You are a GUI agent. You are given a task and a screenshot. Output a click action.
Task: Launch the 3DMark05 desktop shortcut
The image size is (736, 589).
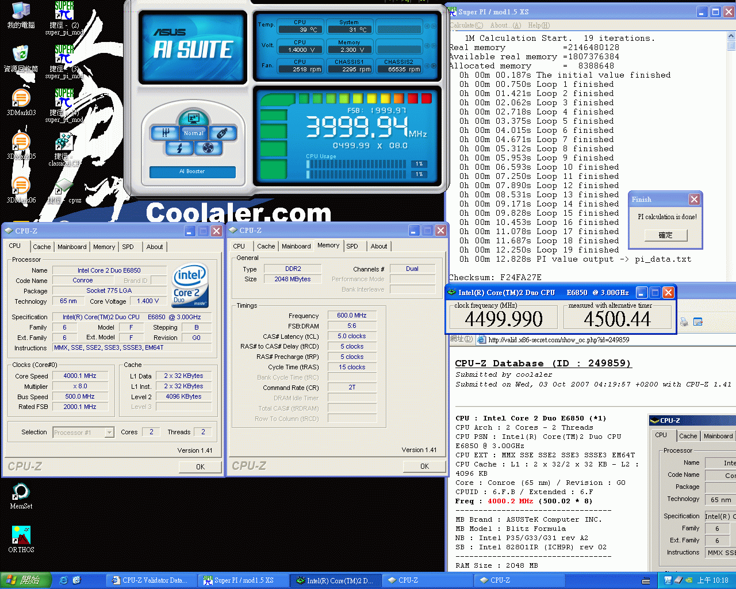coord(21,146)
